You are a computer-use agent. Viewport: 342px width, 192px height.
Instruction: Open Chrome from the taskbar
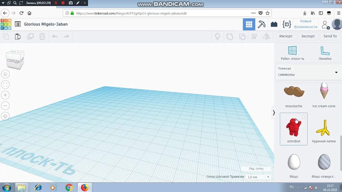[x=69, y=187]
